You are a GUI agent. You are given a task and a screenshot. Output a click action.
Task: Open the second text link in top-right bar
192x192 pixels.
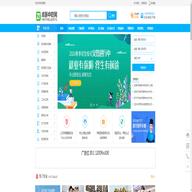(x=144, y=3)
